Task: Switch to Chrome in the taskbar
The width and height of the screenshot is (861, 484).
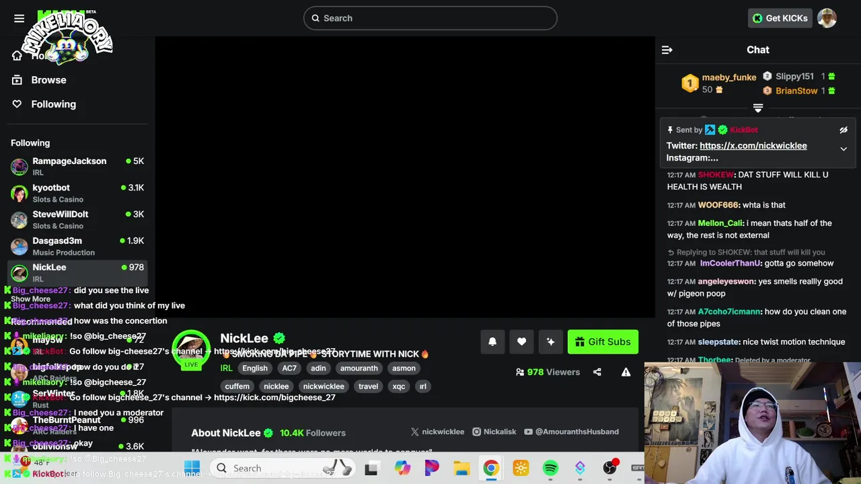Action: click(x=491, y=468)
